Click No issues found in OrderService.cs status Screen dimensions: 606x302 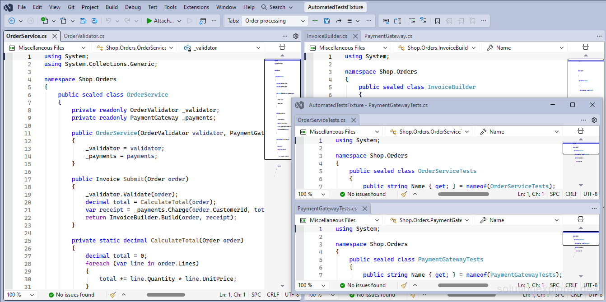point(71,295)
